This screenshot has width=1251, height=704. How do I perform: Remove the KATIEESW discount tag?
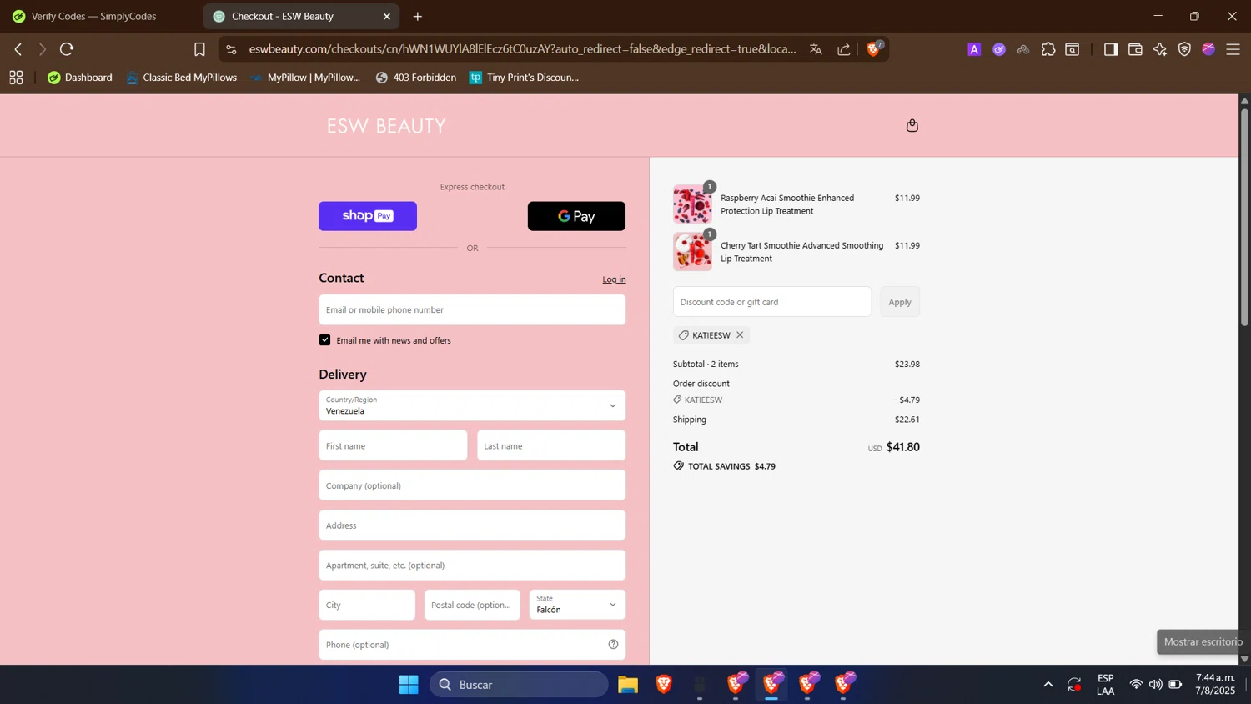740,335
